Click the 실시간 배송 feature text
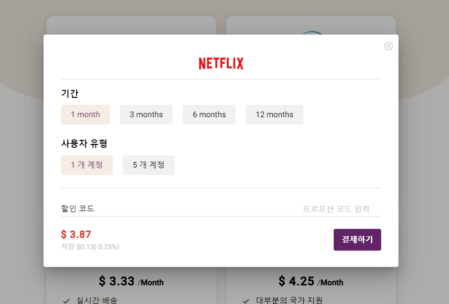 coord(97,300)
